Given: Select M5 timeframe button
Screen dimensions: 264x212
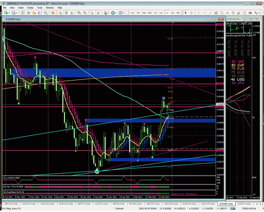Looking at the screenshot, I should (x=139, y=13).
